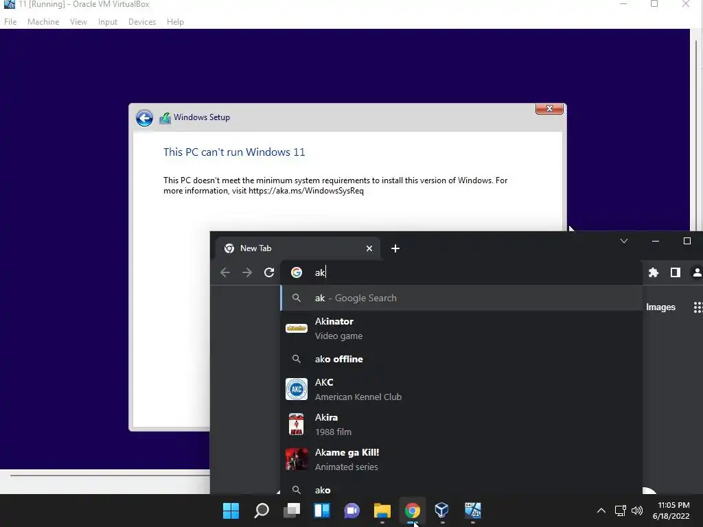Screen dimensions: 703x527
Task: Open the VirtualBox Devices menu
Action: 142,21
